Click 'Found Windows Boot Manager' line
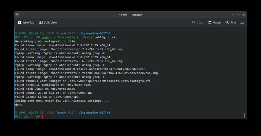 [x=83, y=81]
